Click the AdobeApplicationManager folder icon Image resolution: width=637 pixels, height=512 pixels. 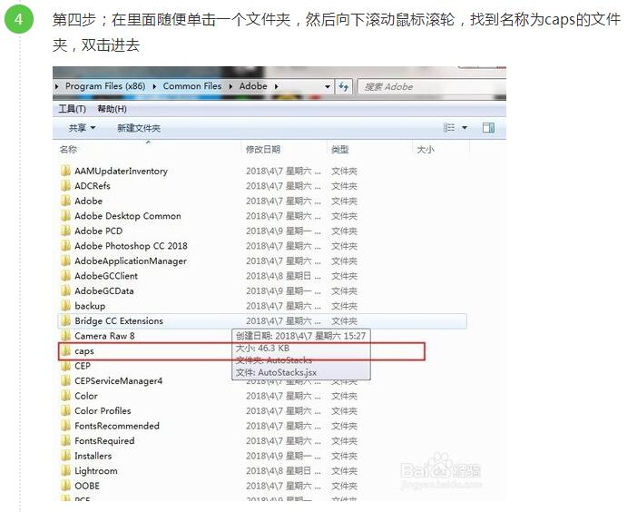pyautogui.click(x=66, y=261)
